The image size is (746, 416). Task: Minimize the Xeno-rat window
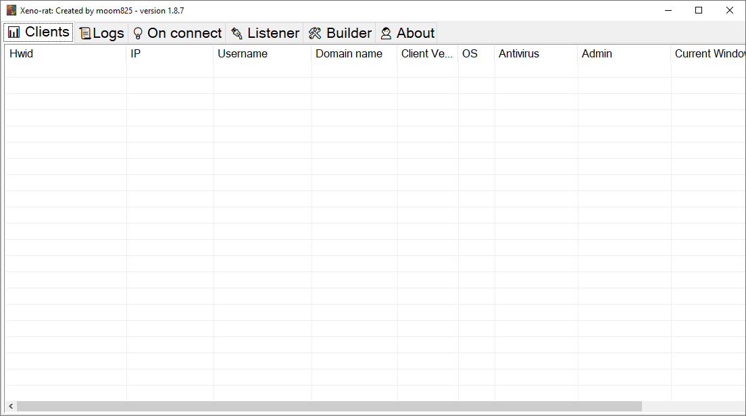click(x=668, y=10)
